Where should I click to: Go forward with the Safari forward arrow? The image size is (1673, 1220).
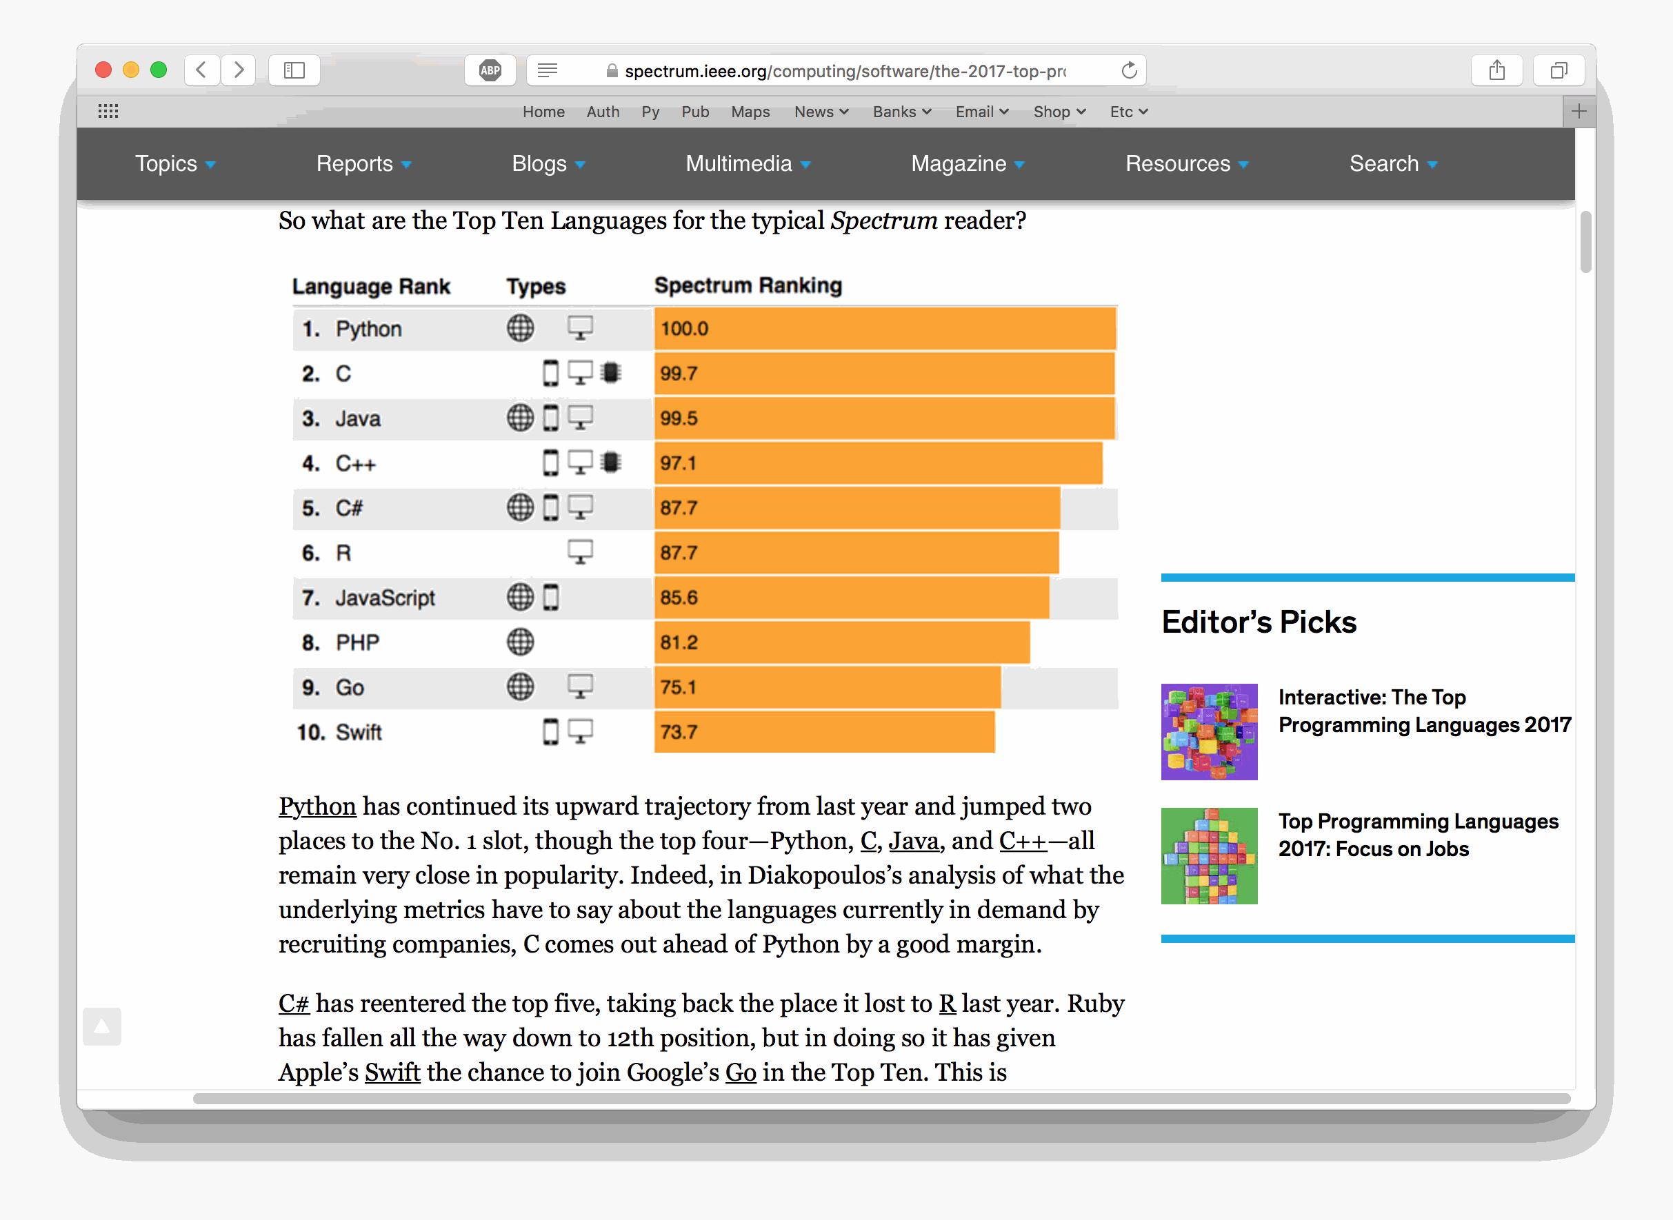(x=238, y=70)
